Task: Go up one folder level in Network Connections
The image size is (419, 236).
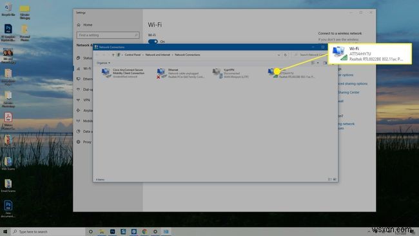Action: 113,55
